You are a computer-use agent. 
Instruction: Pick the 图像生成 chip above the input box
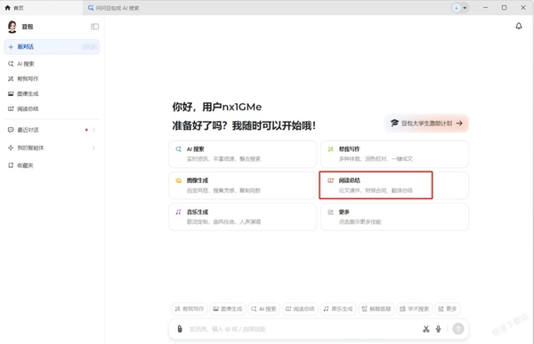(x=228, y=308)
